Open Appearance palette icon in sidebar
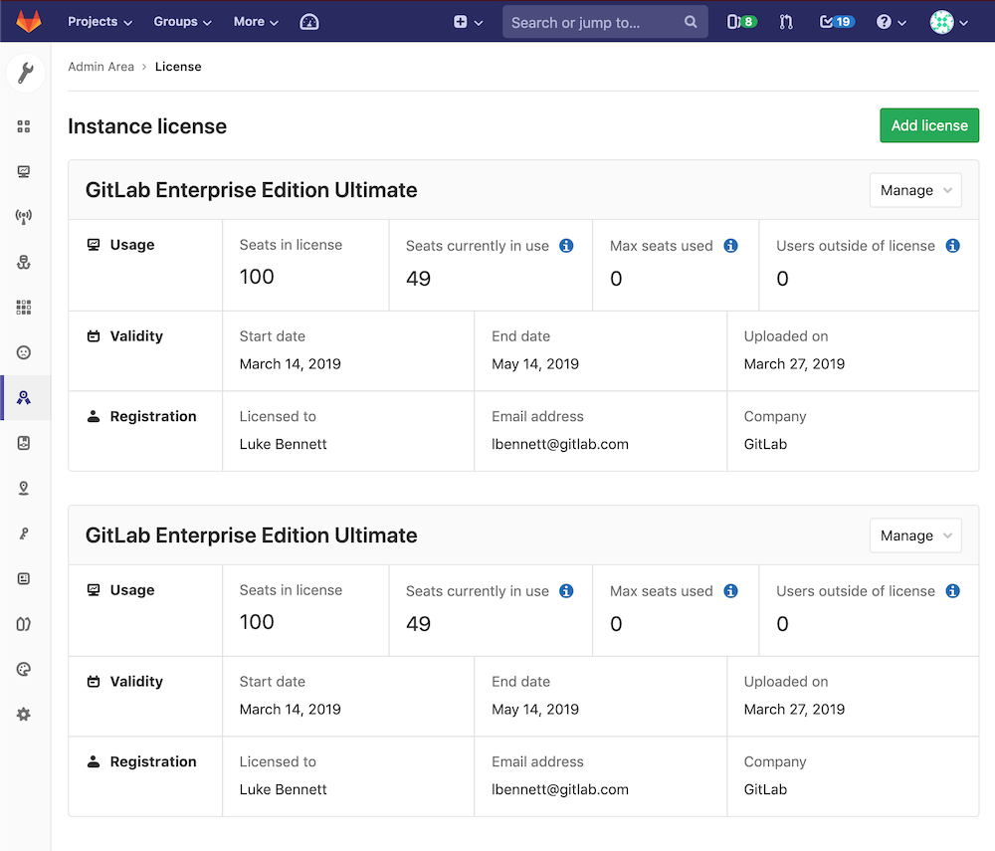This screenshot has width=995, height=851. coord(24,670)
